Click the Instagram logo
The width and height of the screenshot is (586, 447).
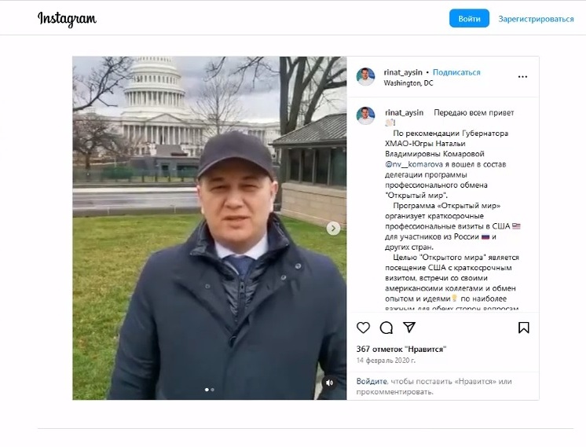(x=67, y=19)
